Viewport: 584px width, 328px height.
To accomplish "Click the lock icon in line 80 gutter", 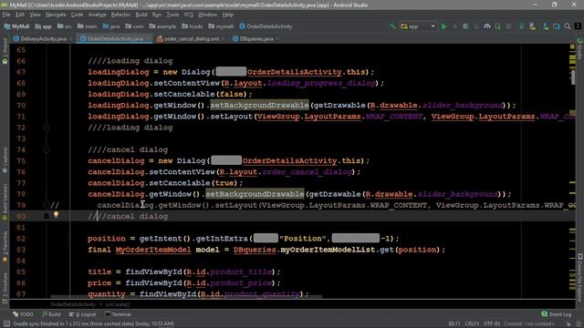I will click(47, 216).
